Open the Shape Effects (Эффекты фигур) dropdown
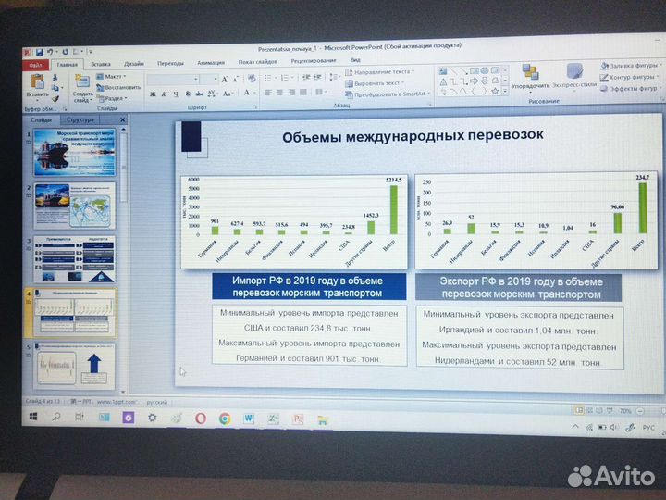The image size is (666, 500). [x=630, y=89]
